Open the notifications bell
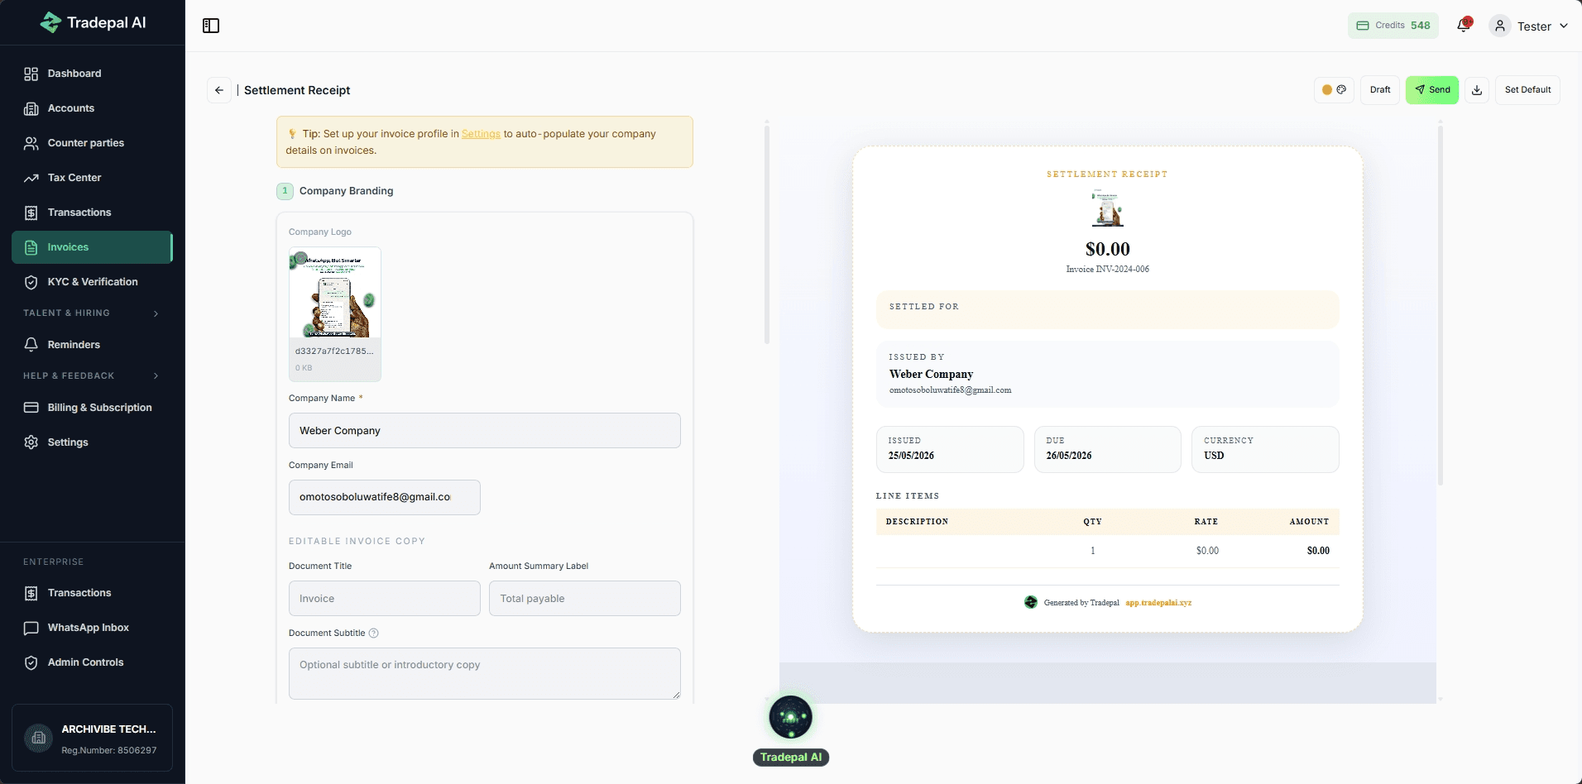The image size is (1582, 784). pyautogui.click(x=1464, y=25)
